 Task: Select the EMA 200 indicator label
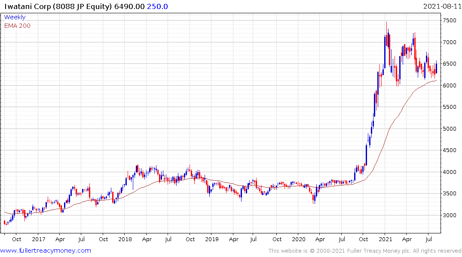[x=17, y=26]
